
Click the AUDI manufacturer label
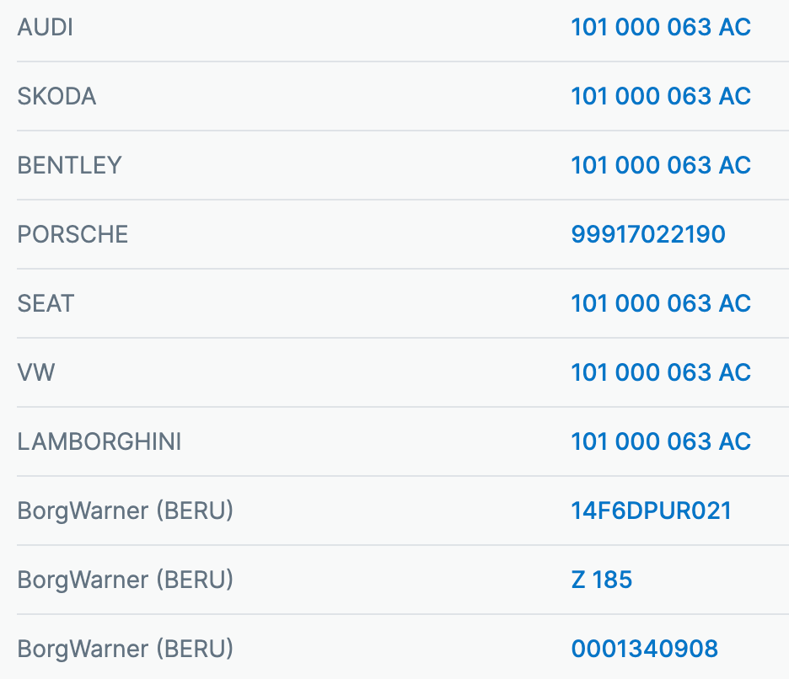(x=45, y=28)
